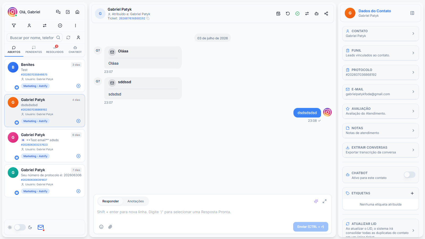Open the three-dot more options menu
Screen dimensions: 425x239
tap(75, 26)
